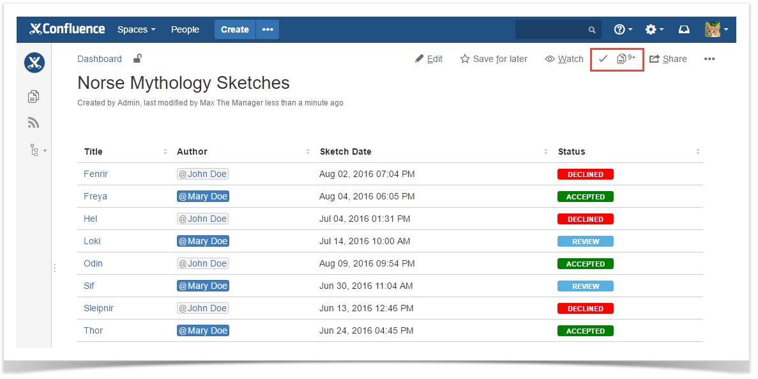Click the highlighted 9+ page copies icon
This screenshot has width=758, height=379.
point(624,58)
